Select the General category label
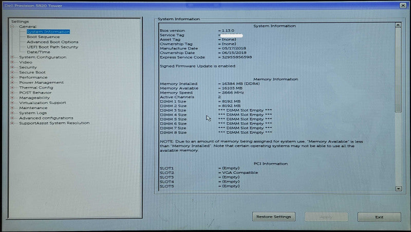This screenshot has height=232, width=411. (x=28, y=27)
